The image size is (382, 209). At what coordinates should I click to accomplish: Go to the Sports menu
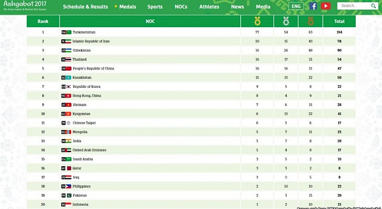click(155, 7)
